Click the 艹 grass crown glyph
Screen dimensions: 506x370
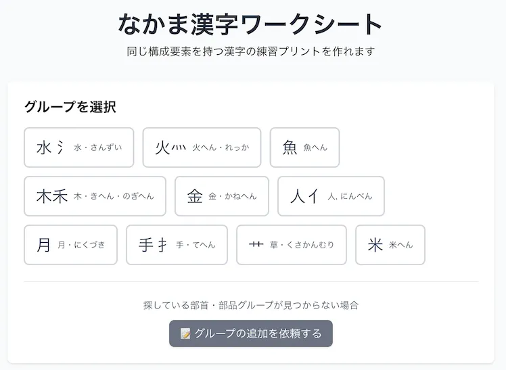[x=256, y=245]
